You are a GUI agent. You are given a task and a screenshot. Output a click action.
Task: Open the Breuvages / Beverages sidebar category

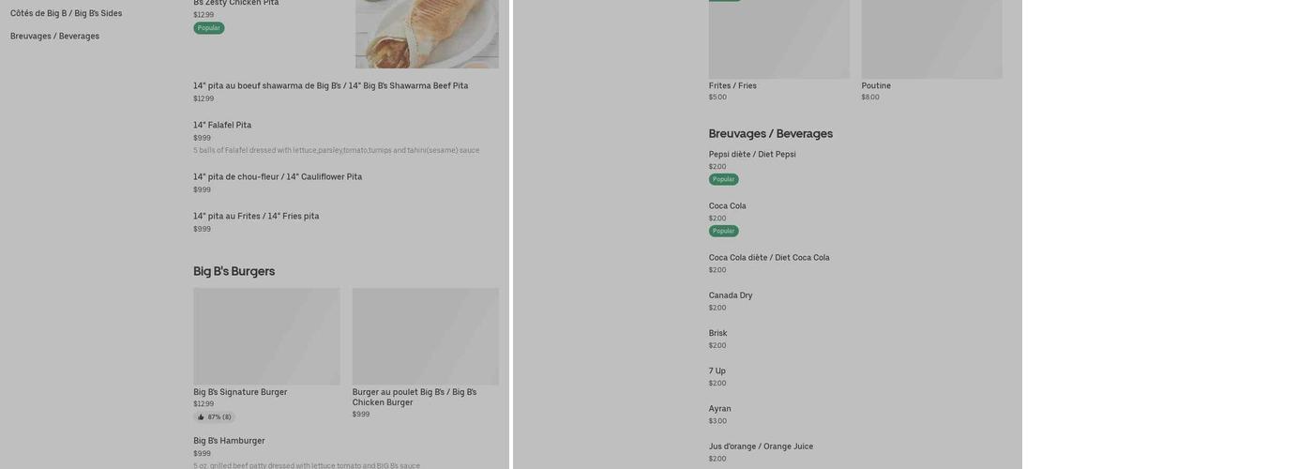54,37
